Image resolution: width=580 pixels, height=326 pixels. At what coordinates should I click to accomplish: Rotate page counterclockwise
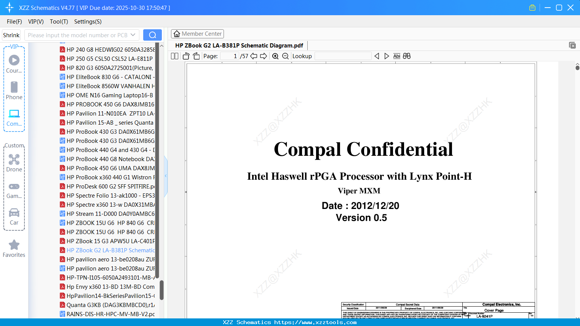(186, 56)
